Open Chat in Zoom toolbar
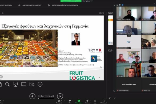 [70, 102]
